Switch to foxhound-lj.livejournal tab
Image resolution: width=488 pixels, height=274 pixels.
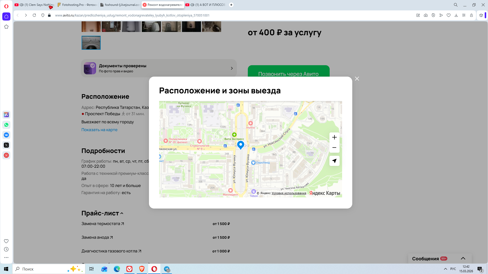(120, 5)
